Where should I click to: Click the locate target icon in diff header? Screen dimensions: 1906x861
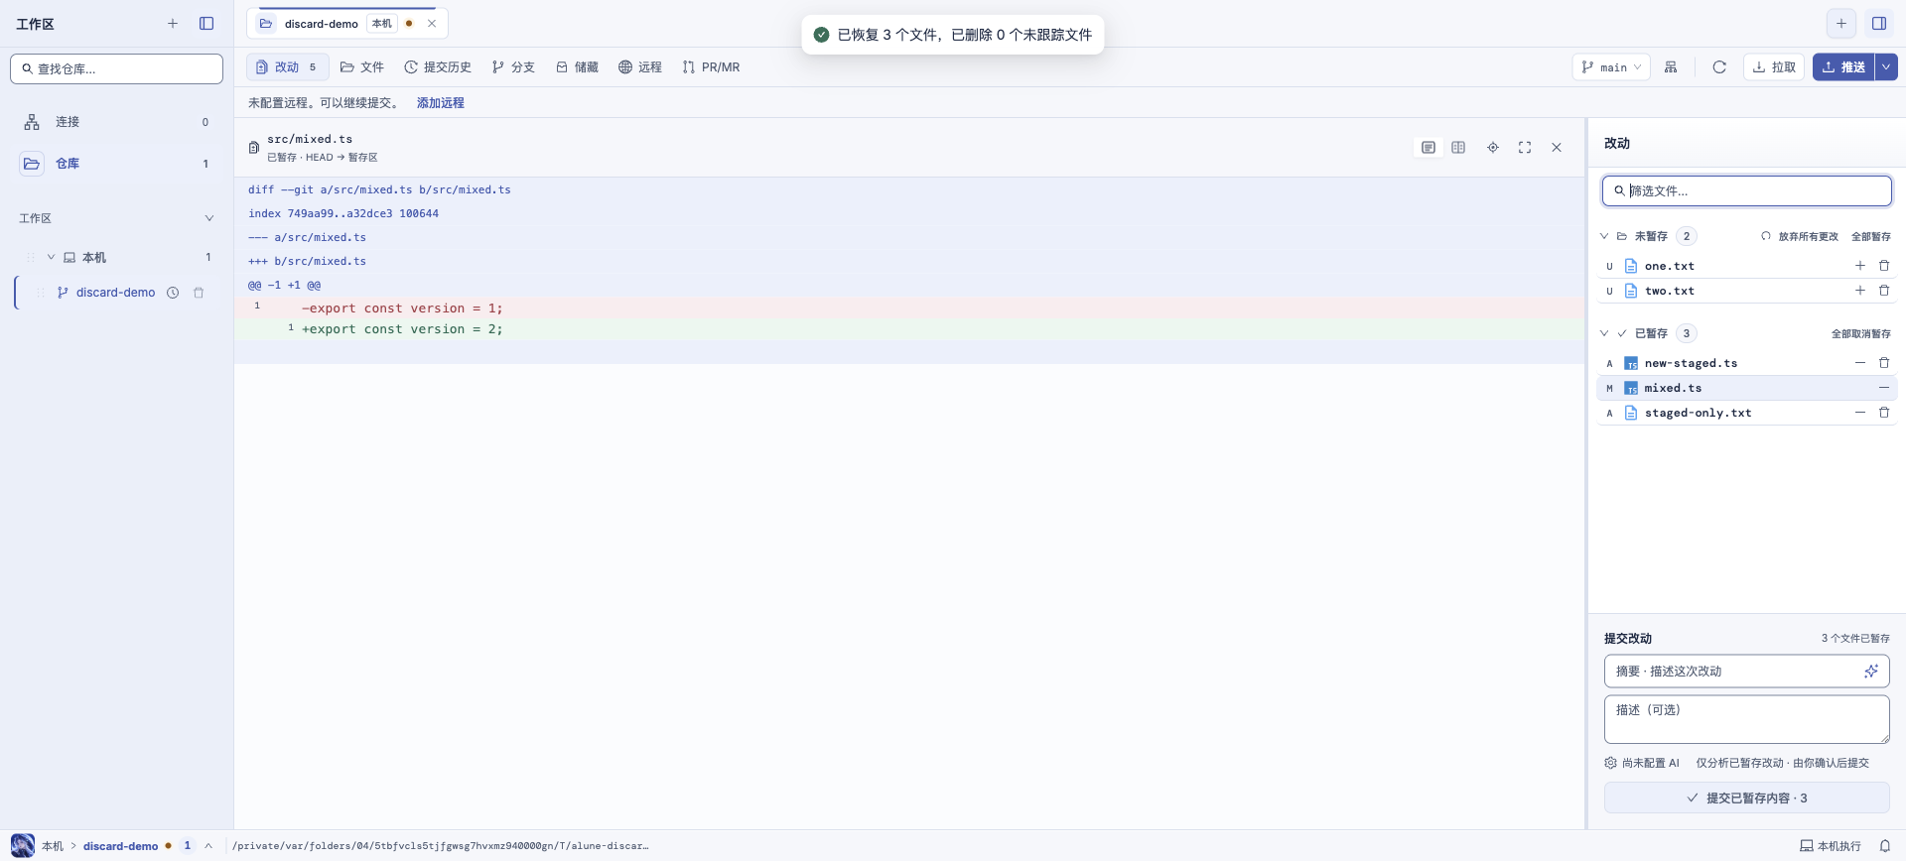tap(1493, 148)
